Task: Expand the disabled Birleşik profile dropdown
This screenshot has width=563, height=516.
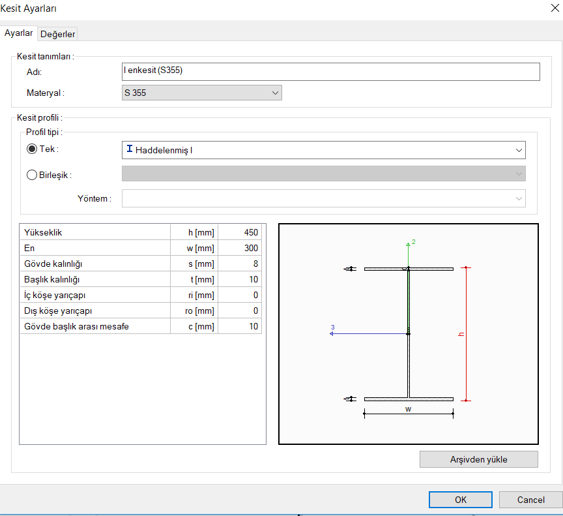Action: [519, 174]
